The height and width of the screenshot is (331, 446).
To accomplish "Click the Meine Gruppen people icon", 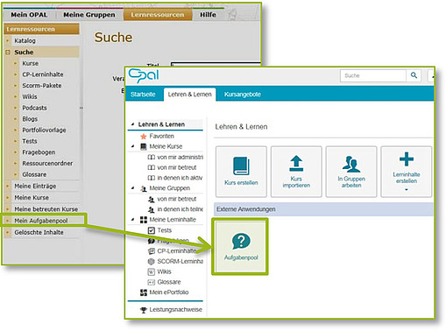I will pyautogui.click(x=144, y=188).
